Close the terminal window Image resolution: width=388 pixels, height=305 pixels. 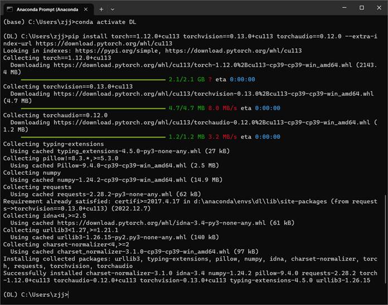(379, 8)
